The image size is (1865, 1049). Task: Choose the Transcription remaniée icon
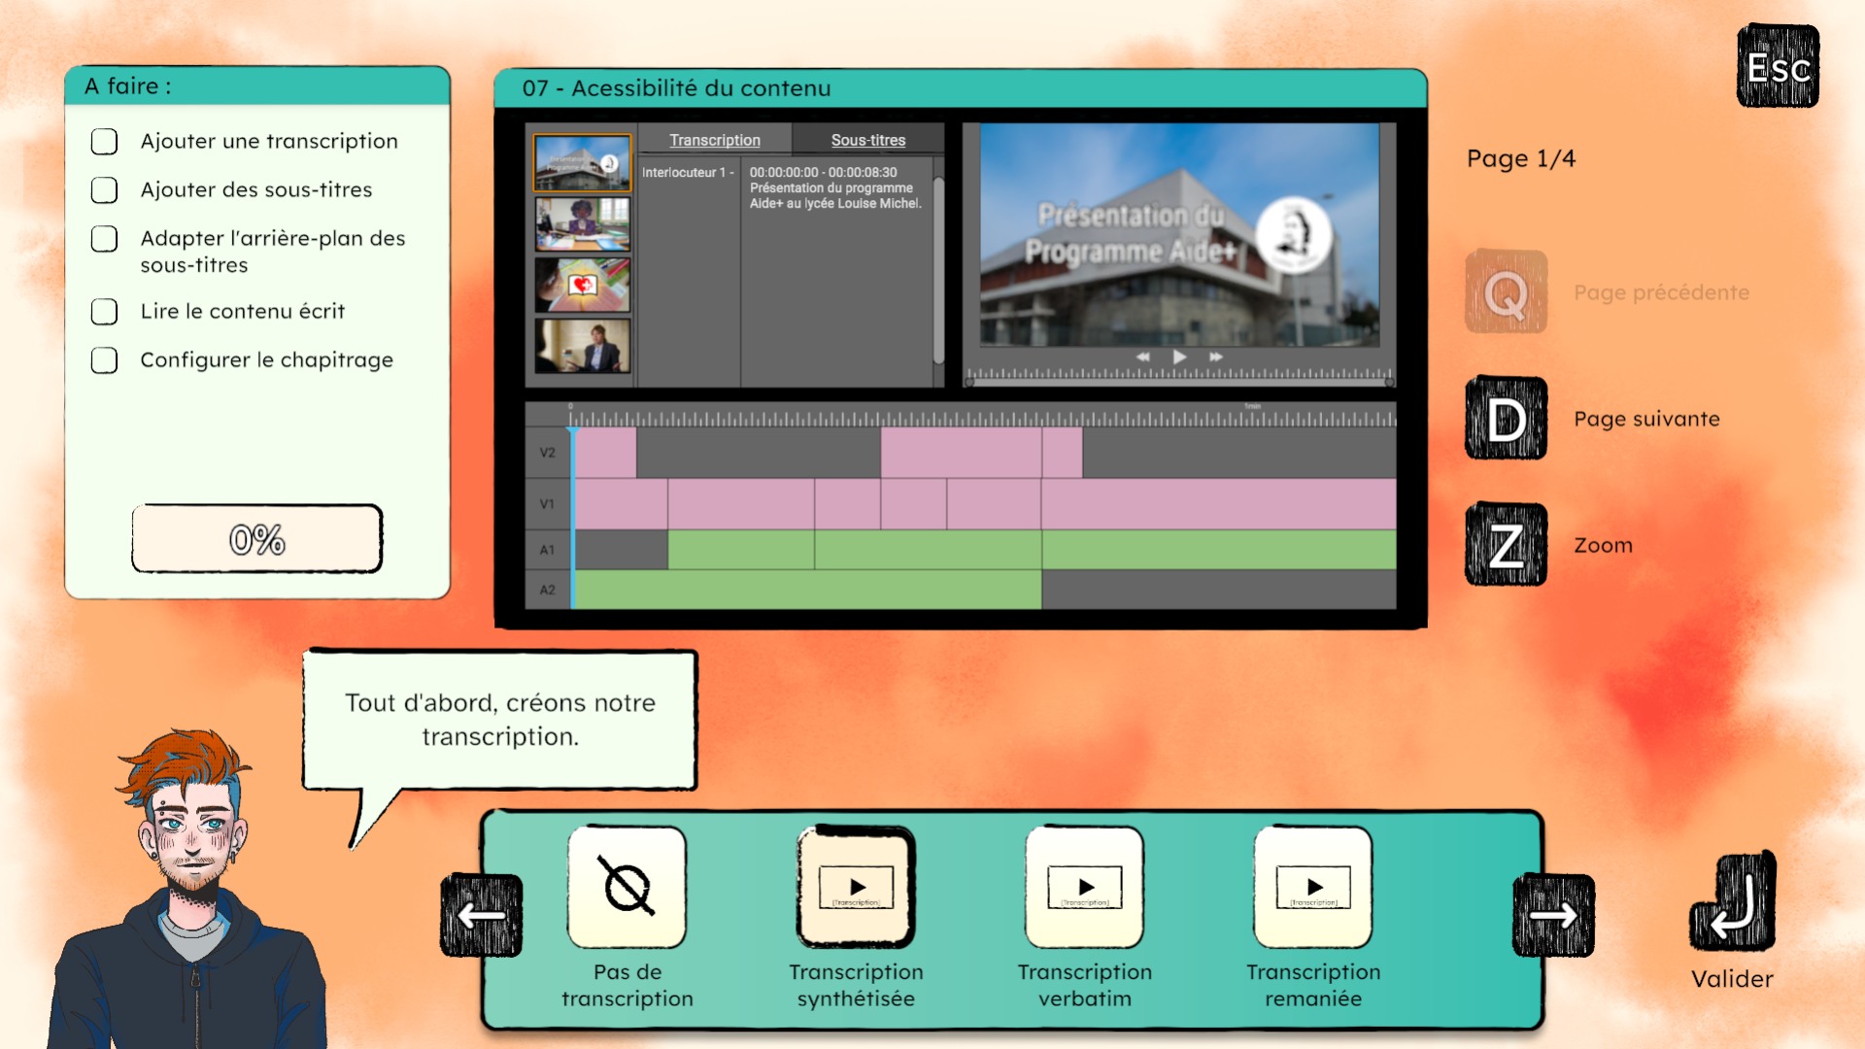[1313, 888]
